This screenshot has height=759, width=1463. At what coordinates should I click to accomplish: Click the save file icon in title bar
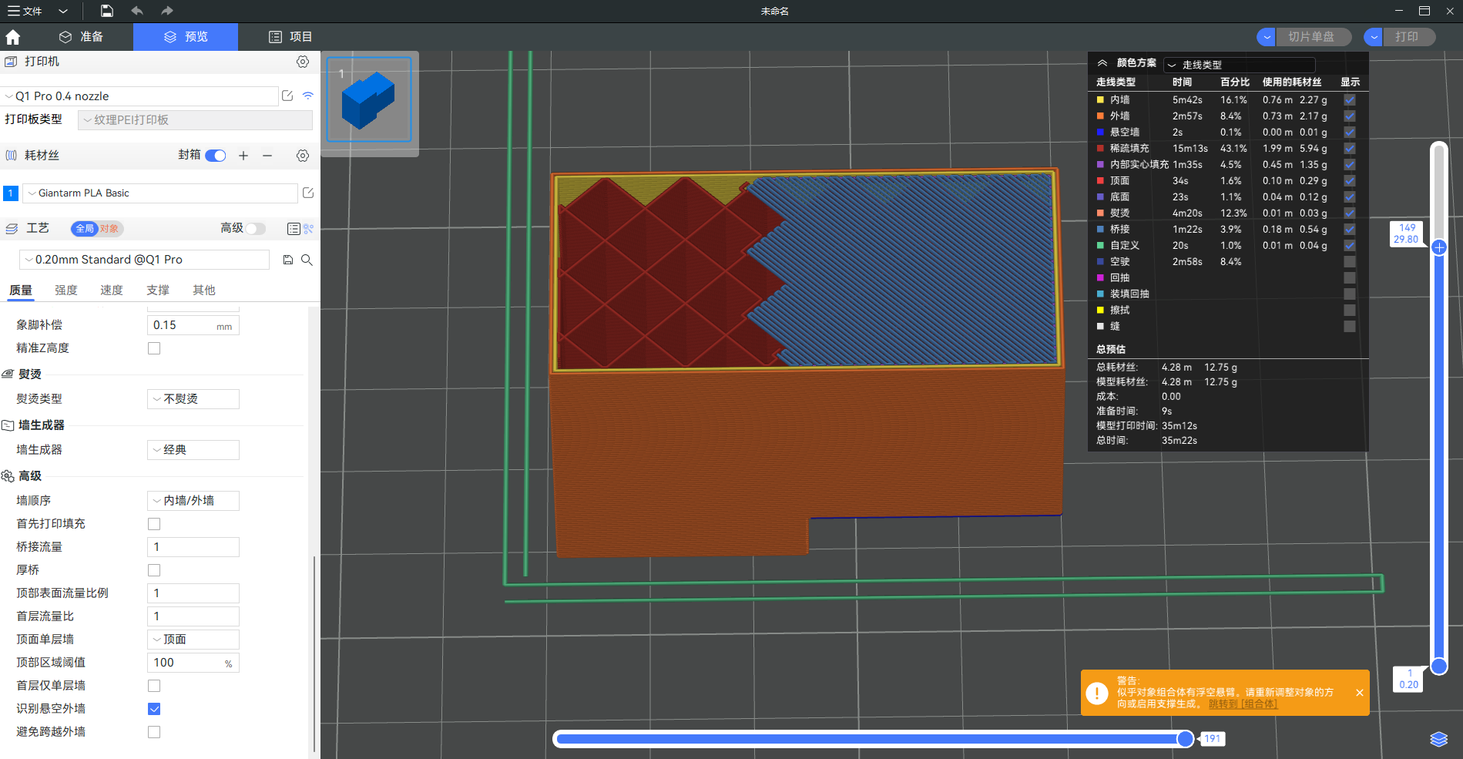coord(107,11)
